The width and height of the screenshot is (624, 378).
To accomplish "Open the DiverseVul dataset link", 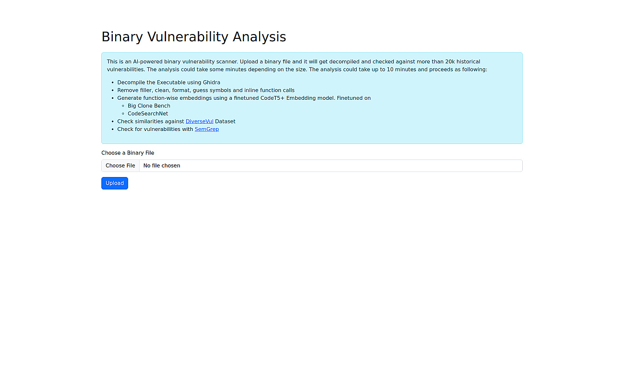I will point(199,121).
